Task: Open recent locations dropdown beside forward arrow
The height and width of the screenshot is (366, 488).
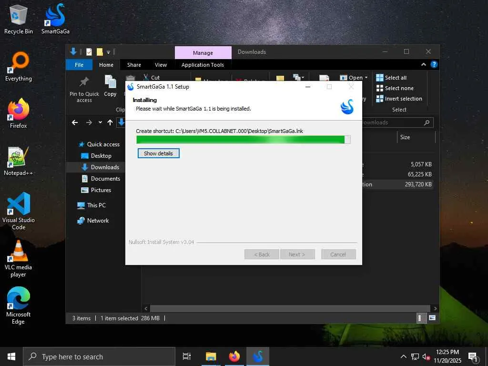Action: click(x=100, y=122)
